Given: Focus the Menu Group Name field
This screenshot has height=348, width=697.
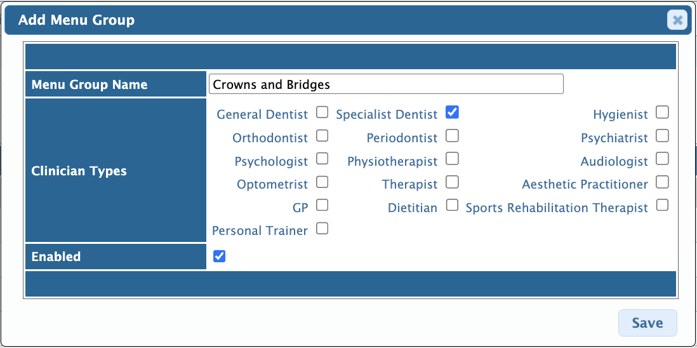Looking at the screenshot, I should [386, 84].
